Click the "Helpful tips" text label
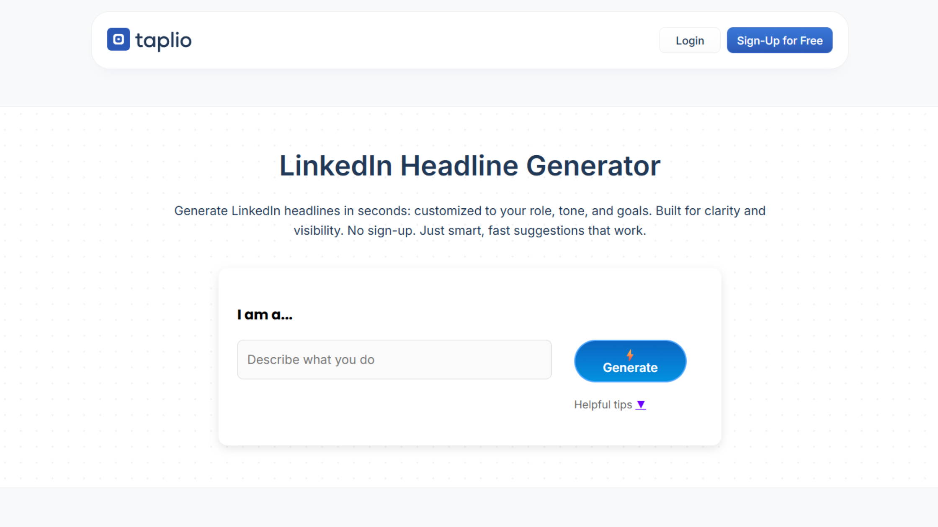Screen dimensions: 938x527 [x=603, y=404]
